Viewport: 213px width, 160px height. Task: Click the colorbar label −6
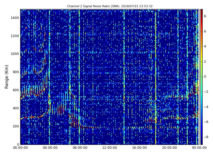coord(206,122)
